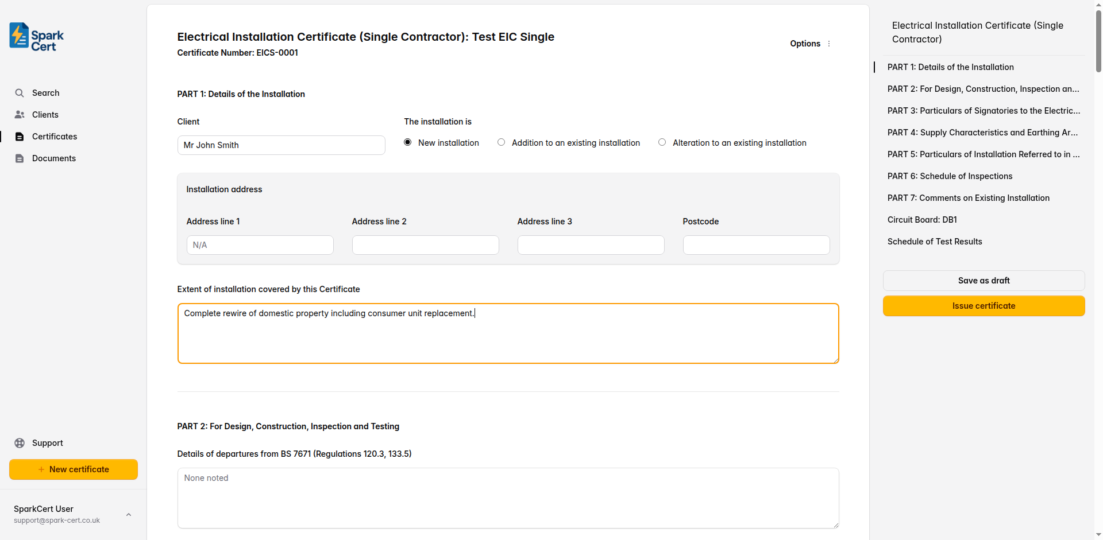This screenshot has width=1103, height=540.
Task: Collapse the SparkCert User profile panel
Action: (128, 514)
